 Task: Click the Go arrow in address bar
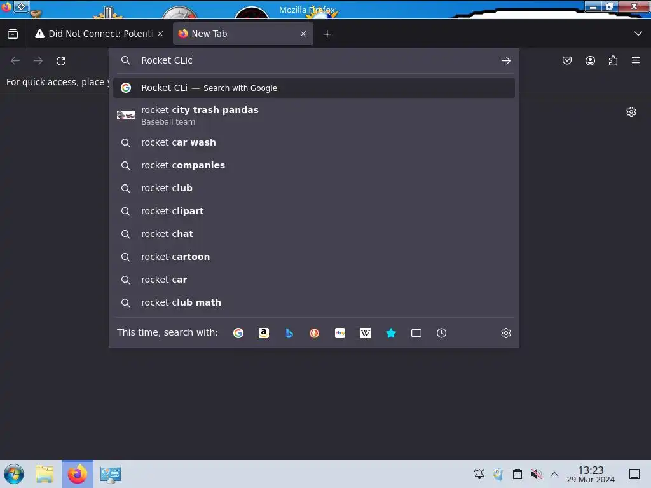(505, 61)
